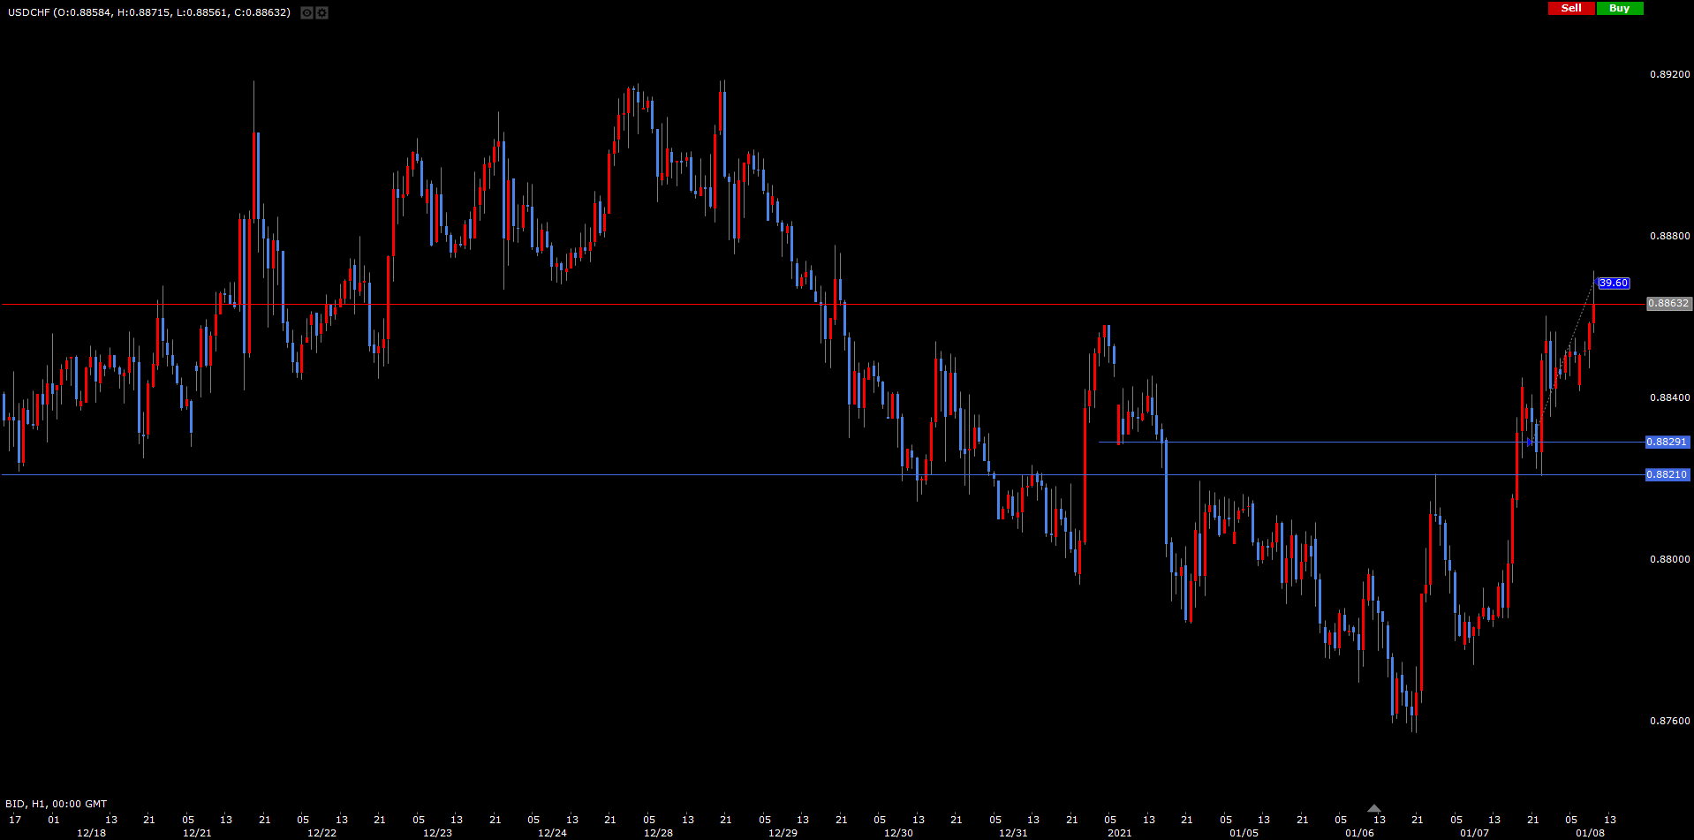1694x840 pixels.
Task: Select the blue 0.88291 price tag
Action: [1667, 442]
